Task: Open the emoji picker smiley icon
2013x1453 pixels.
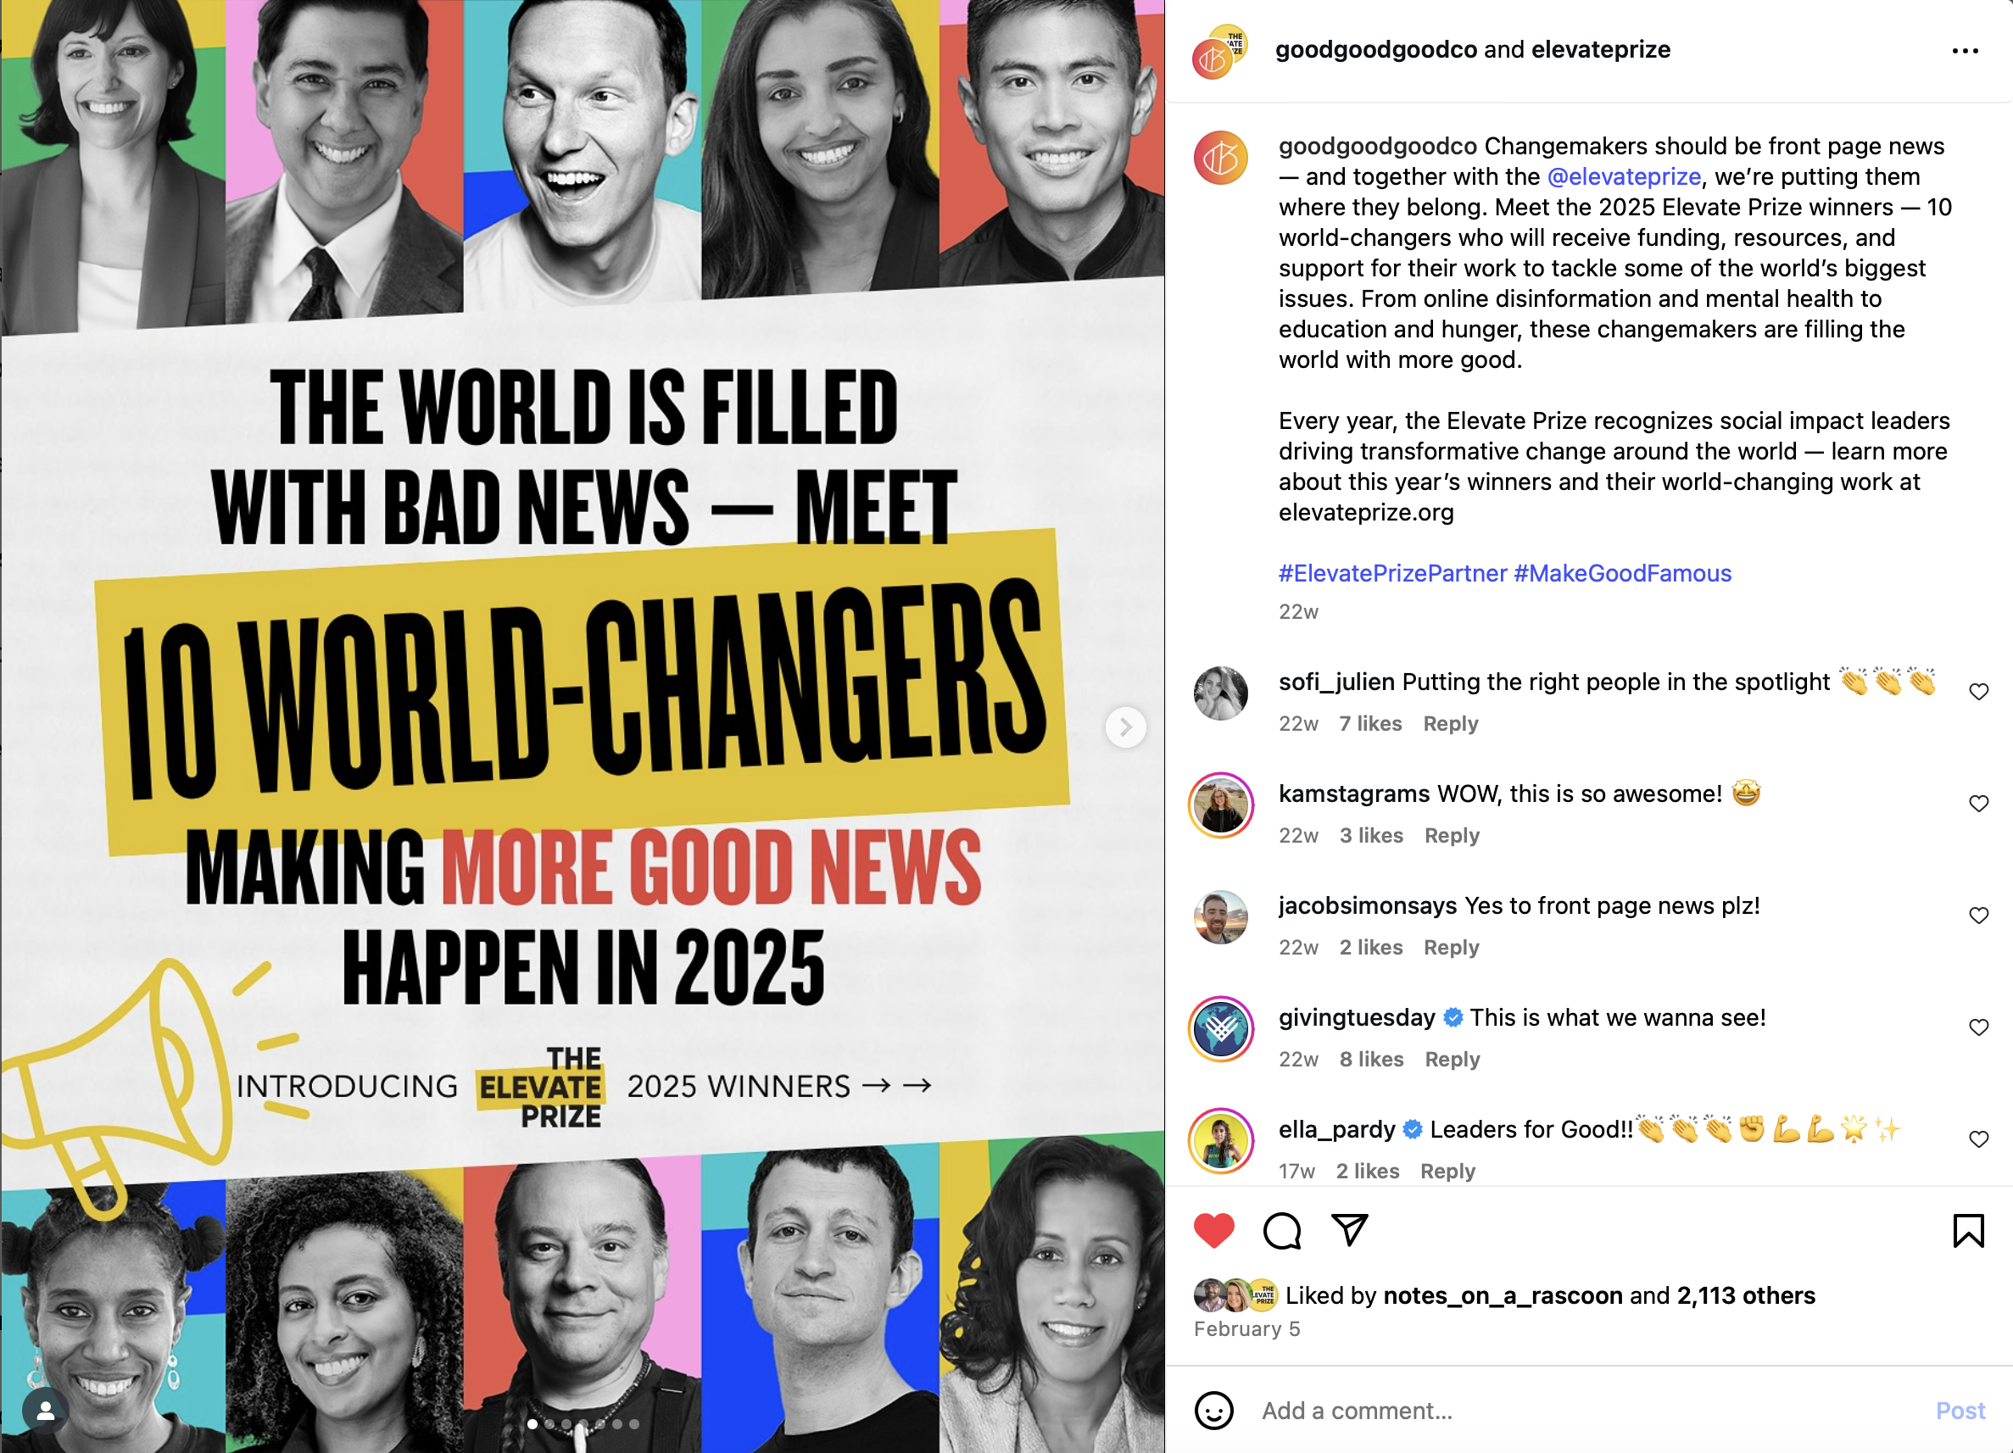Action: tap(1213, 1411)
